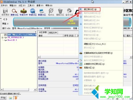
Task: Click the free space 40.0GB disk bar
Action: [x=71, y=22]
